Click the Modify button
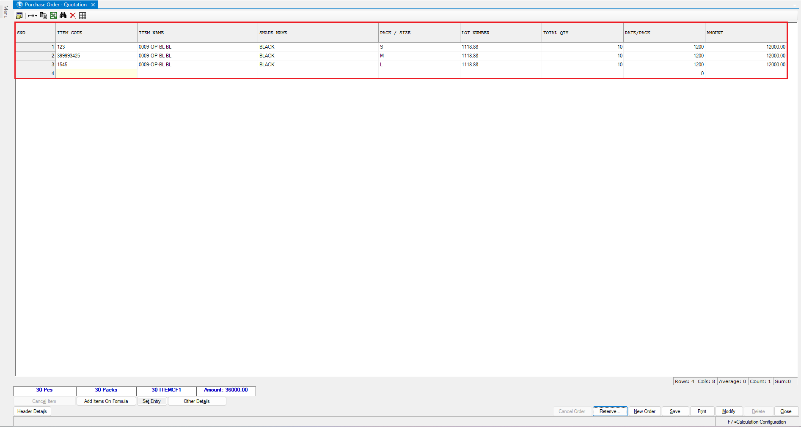 [x=728, y=411]
